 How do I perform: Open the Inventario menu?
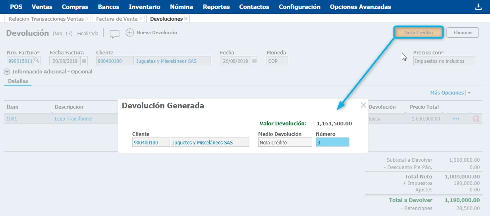click(x=145, y=7)
